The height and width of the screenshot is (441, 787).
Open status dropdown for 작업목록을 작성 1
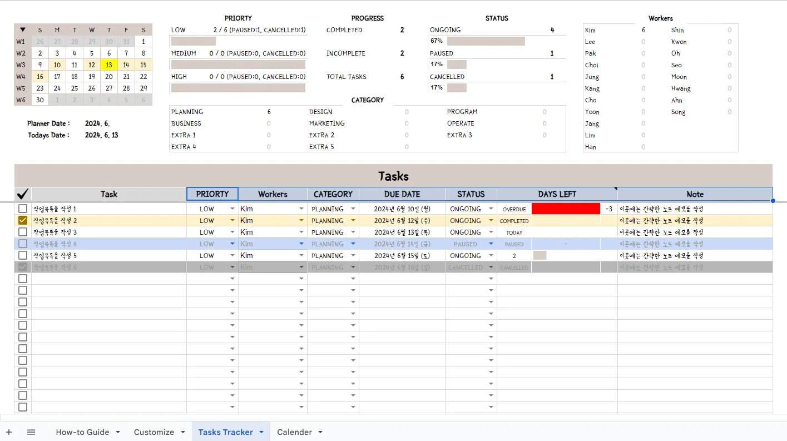tap(491, 209)
